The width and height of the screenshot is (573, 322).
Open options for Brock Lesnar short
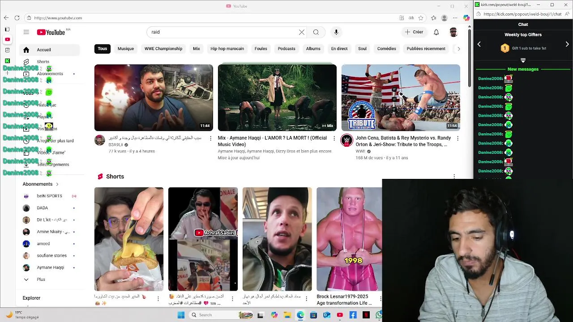(381, 298)
